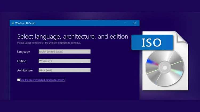Click the arrow of the Language combo box
Viewport: 200px width, 112px height.
pos(89,51)
